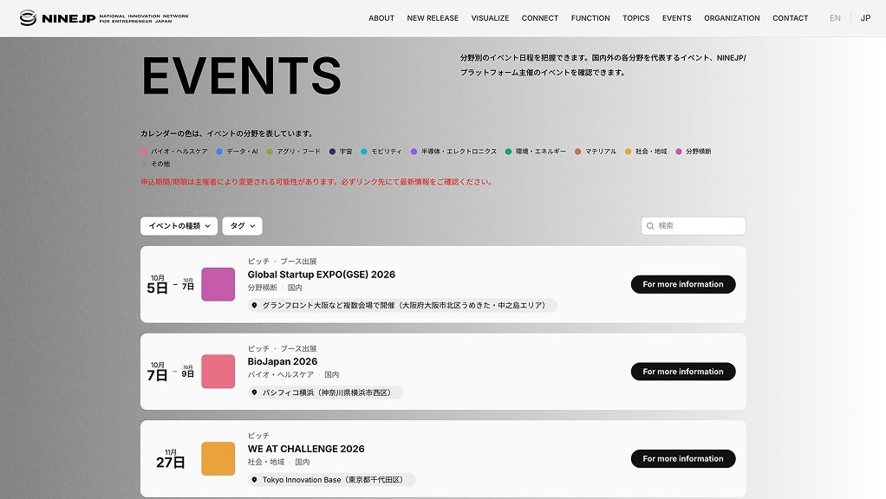
Task: Click the red 申込期間 notice text
Action: pos(316,182)
